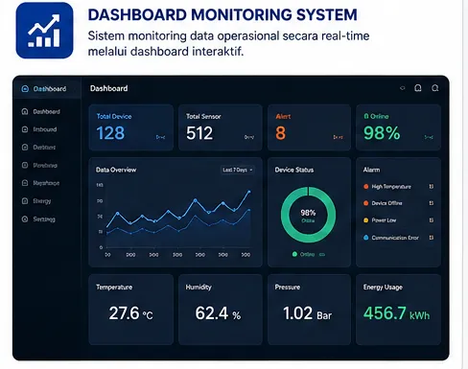Click the Dashboard page title in top bar
Viewport: 468px width, 369px height.
tap(108, 88)
